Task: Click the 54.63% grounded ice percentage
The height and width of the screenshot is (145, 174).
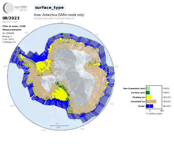Action: coord(167,101)
